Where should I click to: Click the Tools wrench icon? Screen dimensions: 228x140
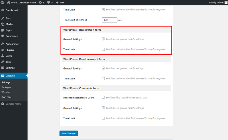tap(3, 62)
